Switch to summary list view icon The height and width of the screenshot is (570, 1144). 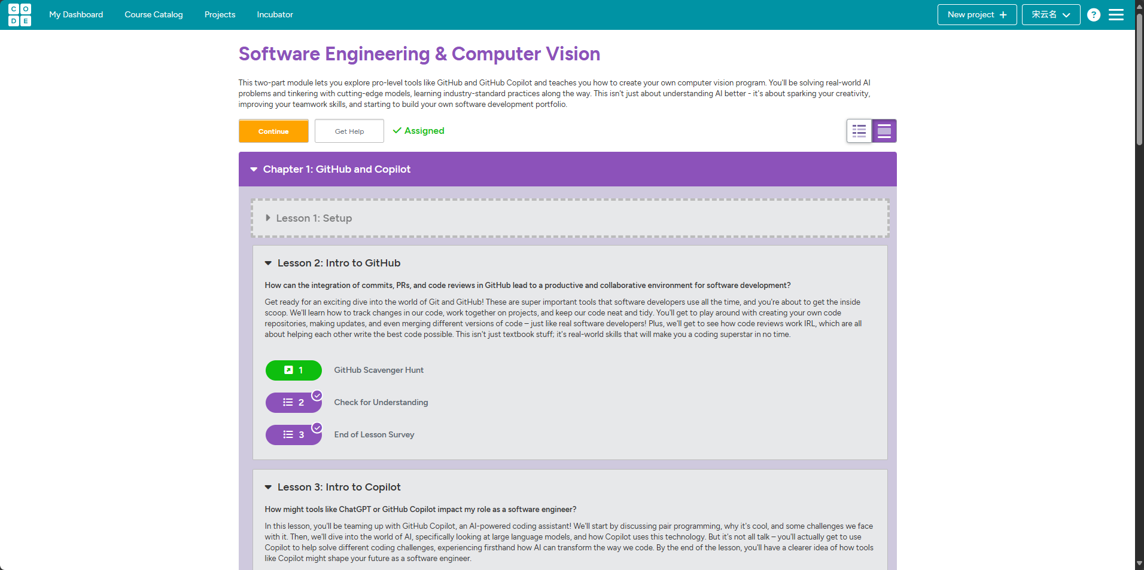[x=859, y=131]
